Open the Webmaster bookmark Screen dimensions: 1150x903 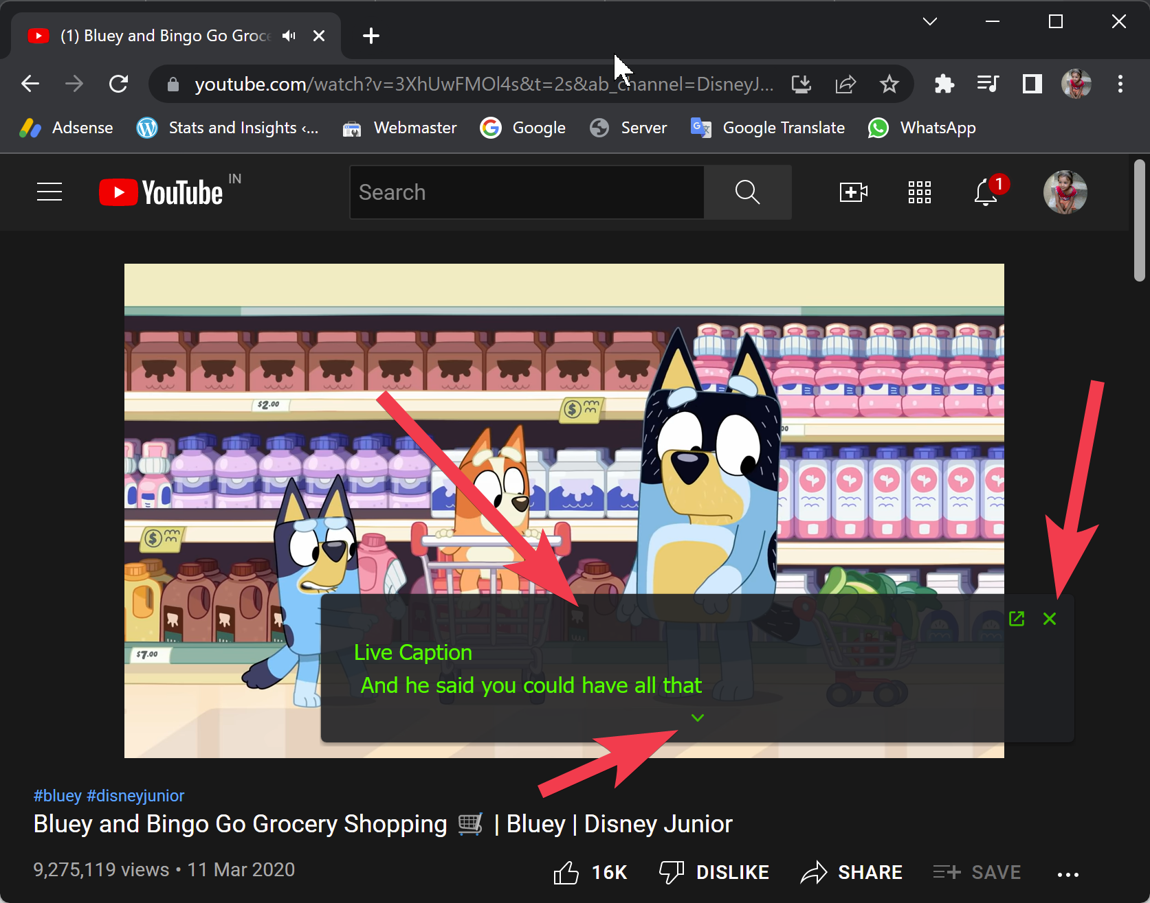pyautogui.click(x=399, y=128)
